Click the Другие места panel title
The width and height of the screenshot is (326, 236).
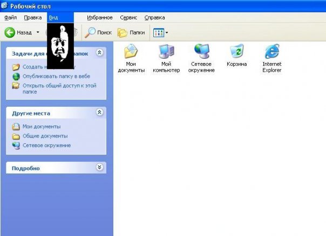click(31, 113)
